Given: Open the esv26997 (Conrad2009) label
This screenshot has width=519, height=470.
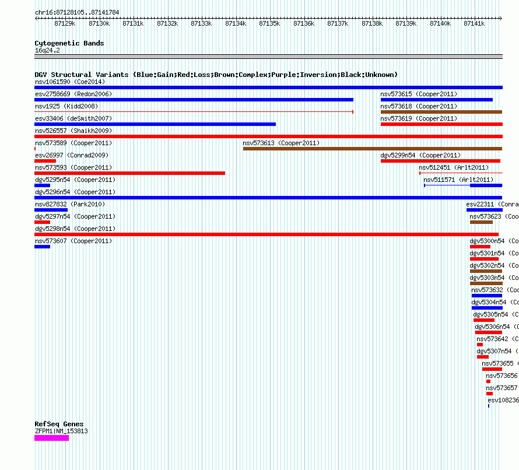Looking at the screenshot, I should [x=72, y=155].
